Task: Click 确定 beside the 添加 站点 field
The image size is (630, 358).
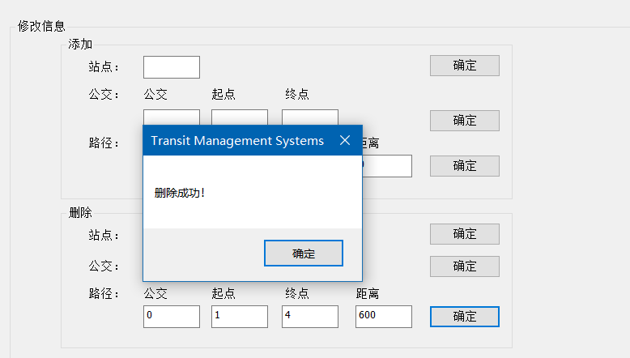Action: click(465, 66)
